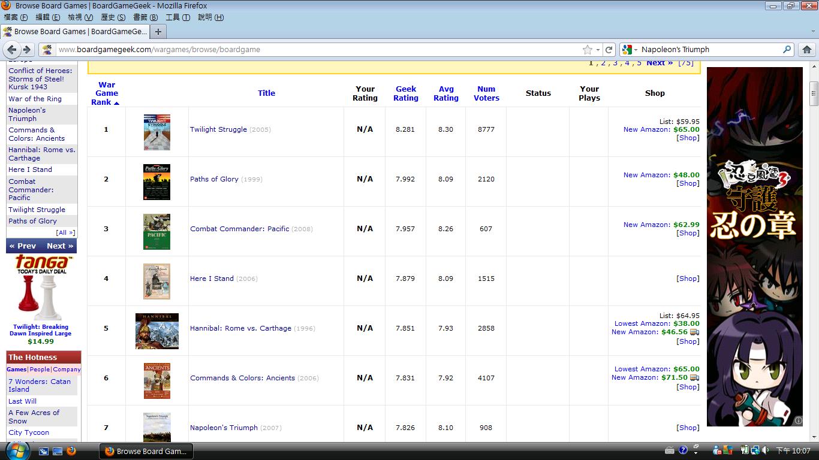
Task: Sort table by Title column
Action: point(266,93)
